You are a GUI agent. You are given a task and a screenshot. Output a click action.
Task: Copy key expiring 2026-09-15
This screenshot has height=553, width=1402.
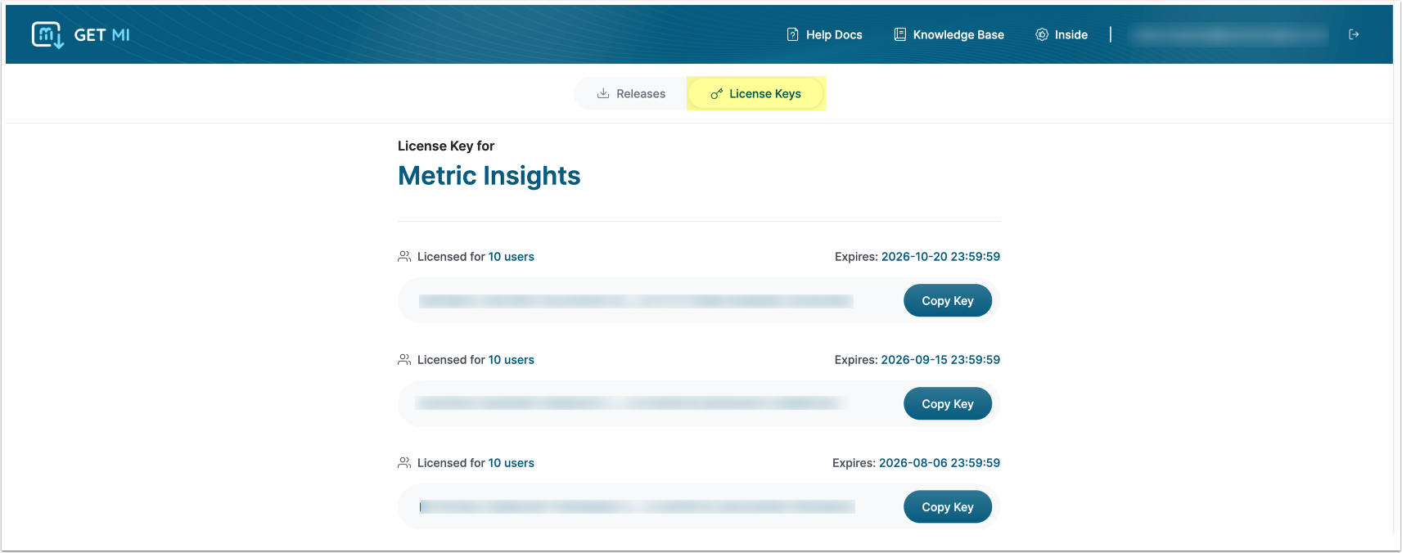coord(947,404)
